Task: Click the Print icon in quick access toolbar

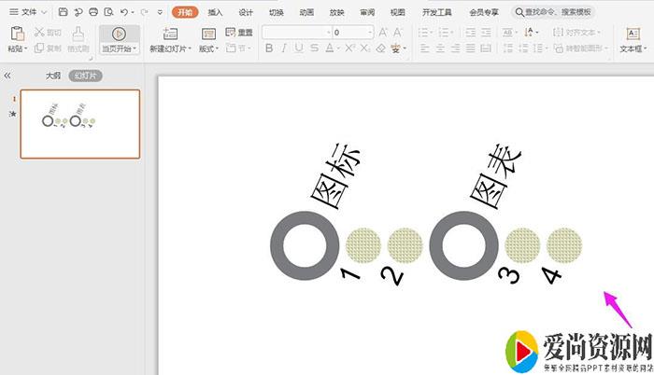Action: click(x=92, y=12)
